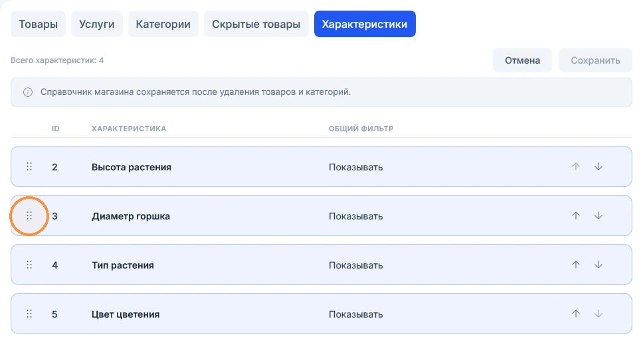Switch to the Услуги tab
The image size is (643, 362).
[x=97, y=24]
